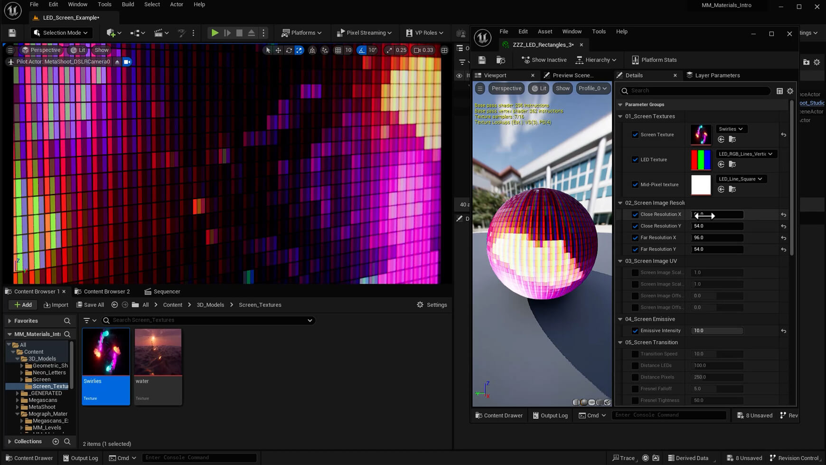Click use-selected-asset arrow under LED_RGB_Lines dropdown
Viewport: 826px width, 465px height.
point(721,164)
